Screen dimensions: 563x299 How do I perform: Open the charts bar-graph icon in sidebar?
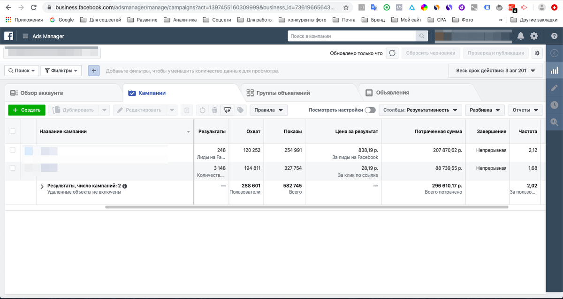coord(554,70)
